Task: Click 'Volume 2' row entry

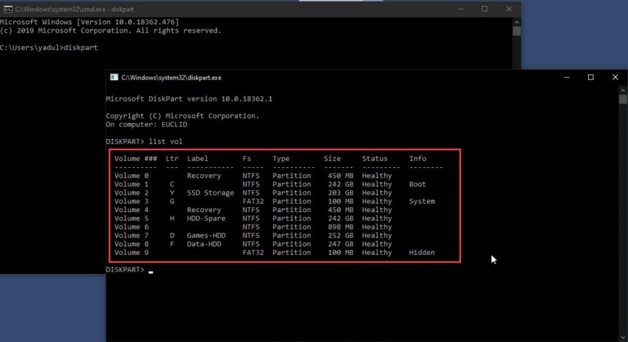Action: 131,192
